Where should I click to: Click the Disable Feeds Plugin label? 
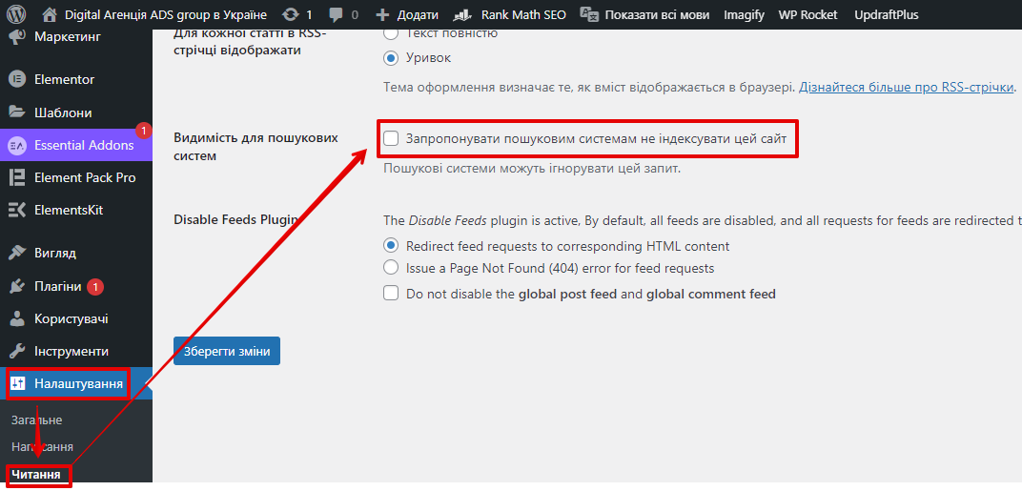click(235, 219)
